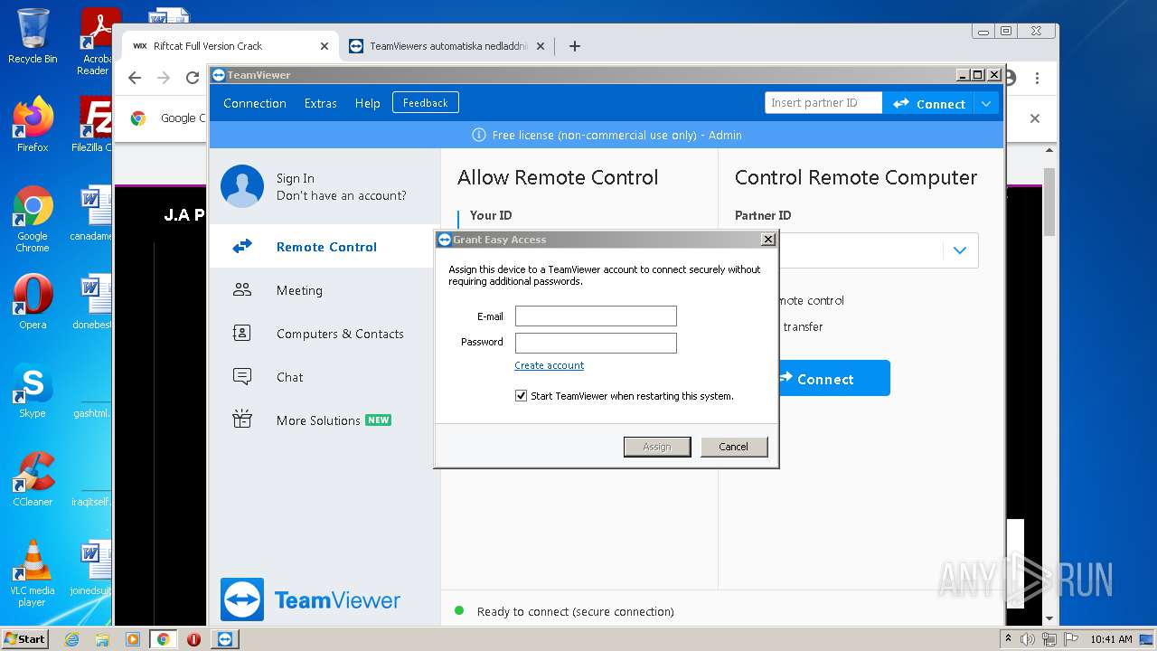Screen dimensions: 1157x651
Task: Click the E-mail input field
Action: [x=596, y=316]
